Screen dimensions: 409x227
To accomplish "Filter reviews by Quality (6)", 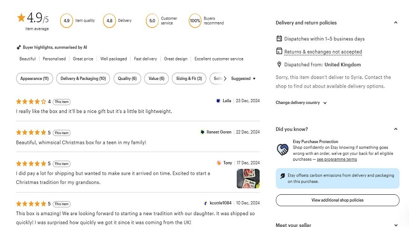I will (x=127, y=79).
